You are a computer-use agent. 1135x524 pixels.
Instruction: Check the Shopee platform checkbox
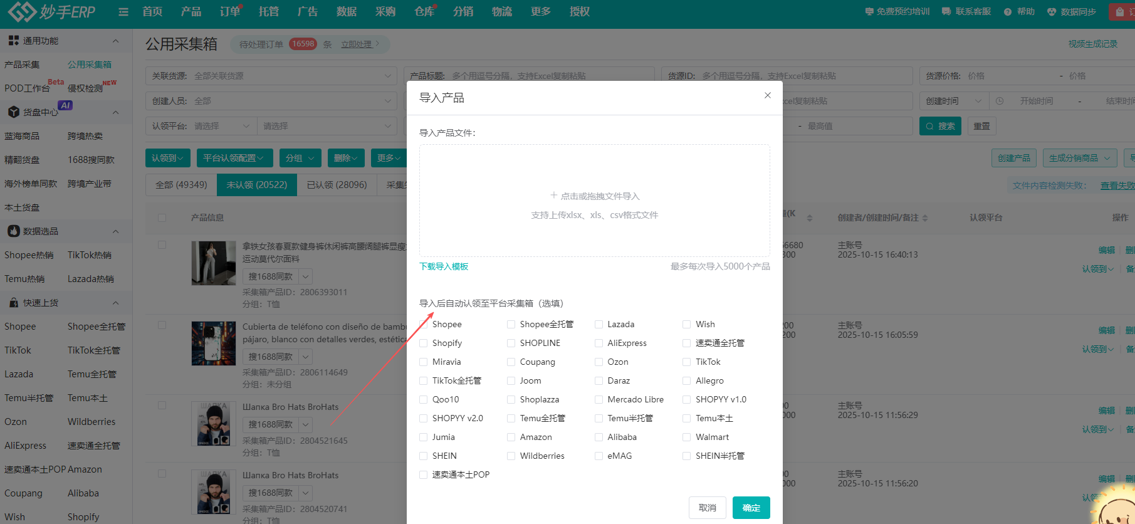[x=424, y=324]
